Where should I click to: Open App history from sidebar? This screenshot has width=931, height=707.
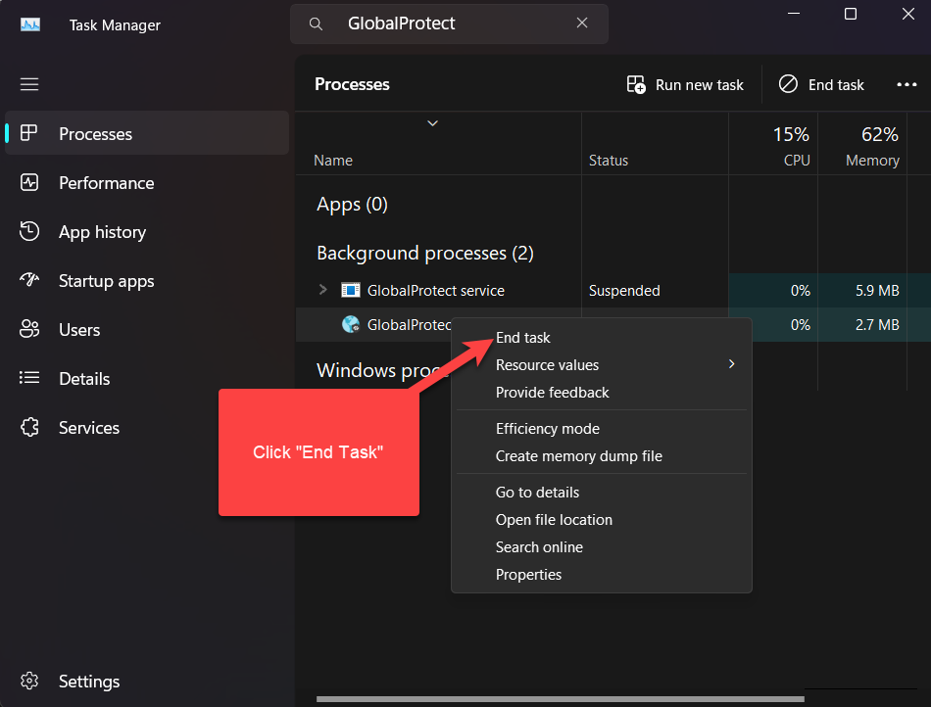coord(102,232)
